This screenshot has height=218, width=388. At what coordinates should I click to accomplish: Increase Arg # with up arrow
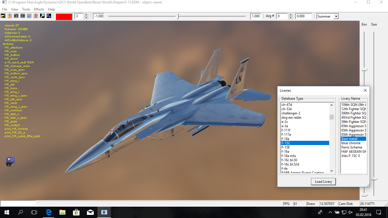tap(291, 15)
